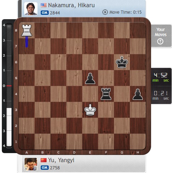Click the empty a7 square
The width and height of the screenshot is (172, 173).
(x=27, y=46)
